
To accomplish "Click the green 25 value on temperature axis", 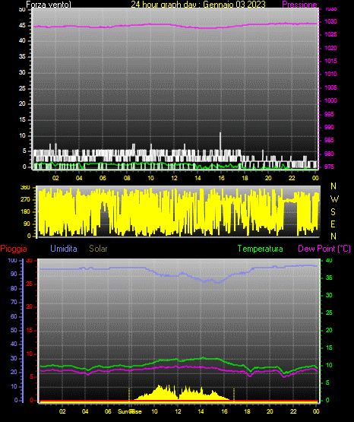I will [329, 313].
